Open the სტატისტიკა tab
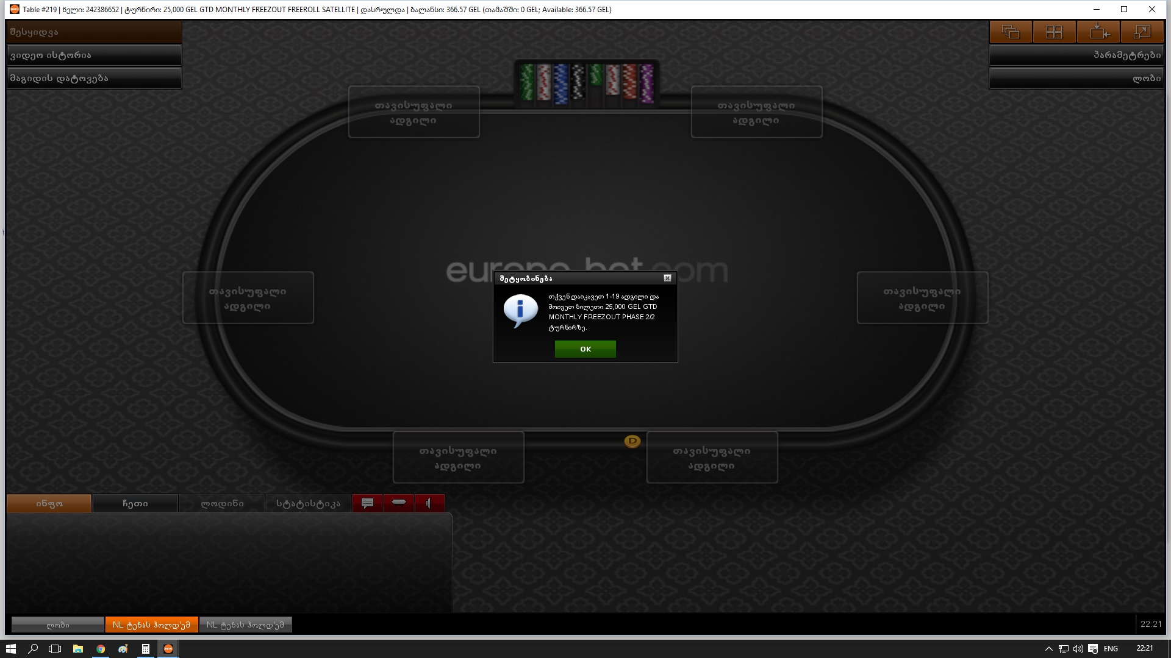The width and height of the screenshot is (1171, 658). point(308,504)
